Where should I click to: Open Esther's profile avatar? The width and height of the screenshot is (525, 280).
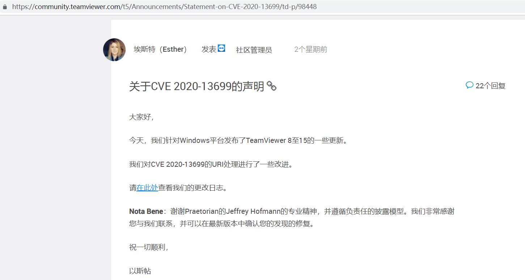pyautogui.click(x=114, y=50)
